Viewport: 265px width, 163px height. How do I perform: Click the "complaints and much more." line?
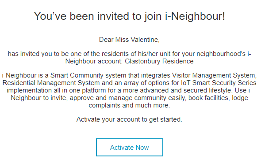point(129,105)
